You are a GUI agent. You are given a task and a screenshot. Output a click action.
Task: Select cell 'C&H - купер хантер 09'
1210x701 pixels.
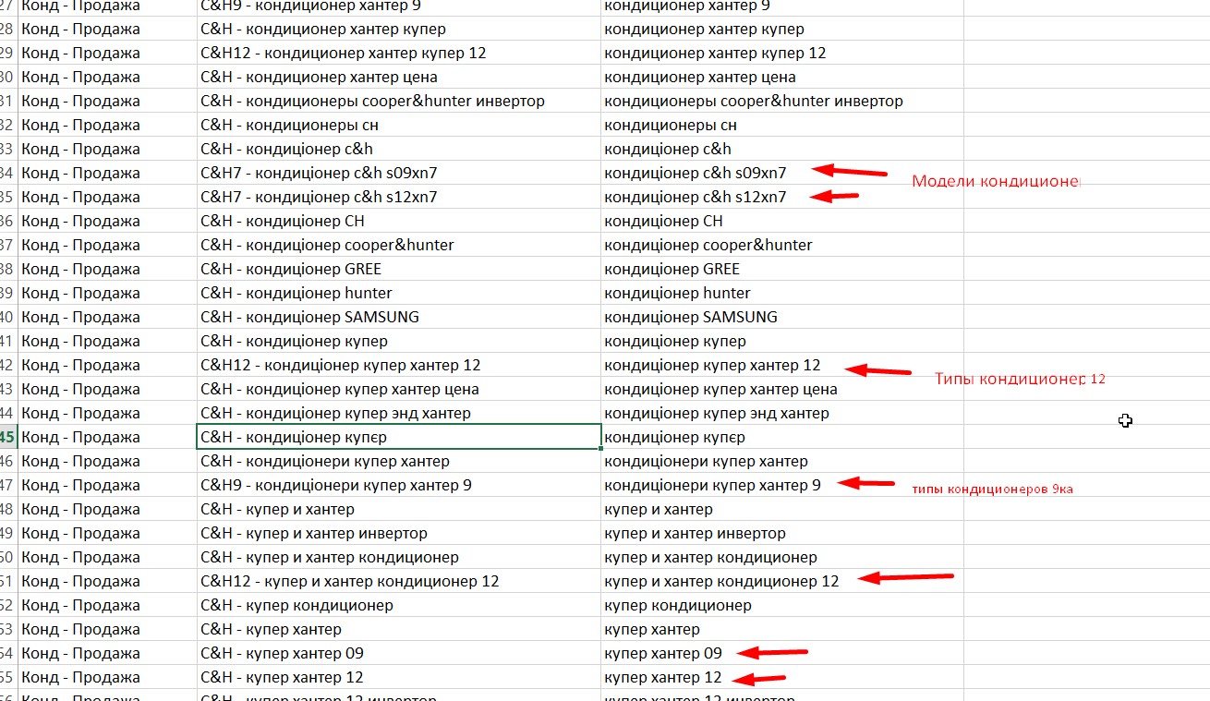click(x=399, y=653)
